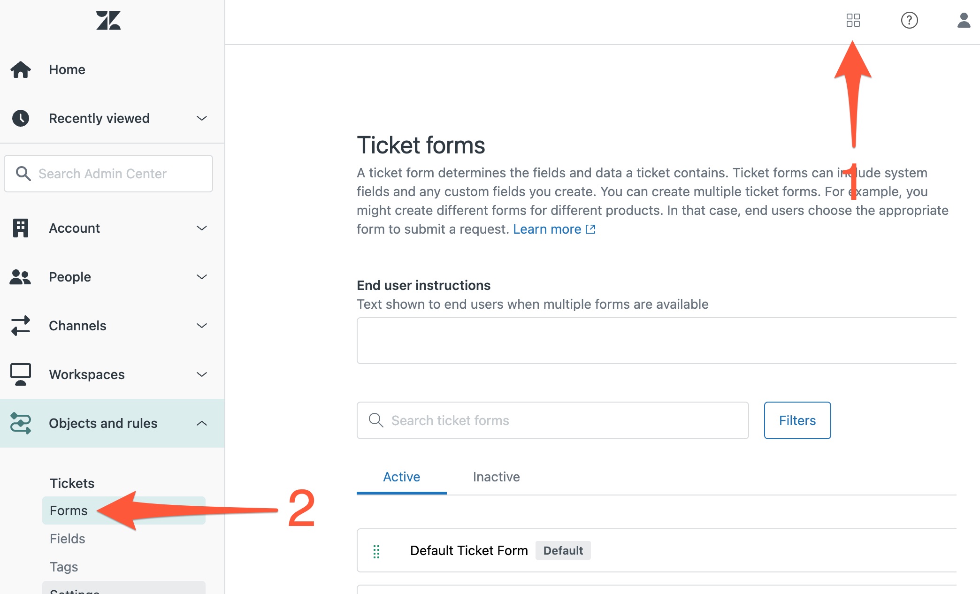The width and height of the screenshot is (980, 594).
Task: Click the Workspaces icon in sidebar
Action: coord(20,374)
